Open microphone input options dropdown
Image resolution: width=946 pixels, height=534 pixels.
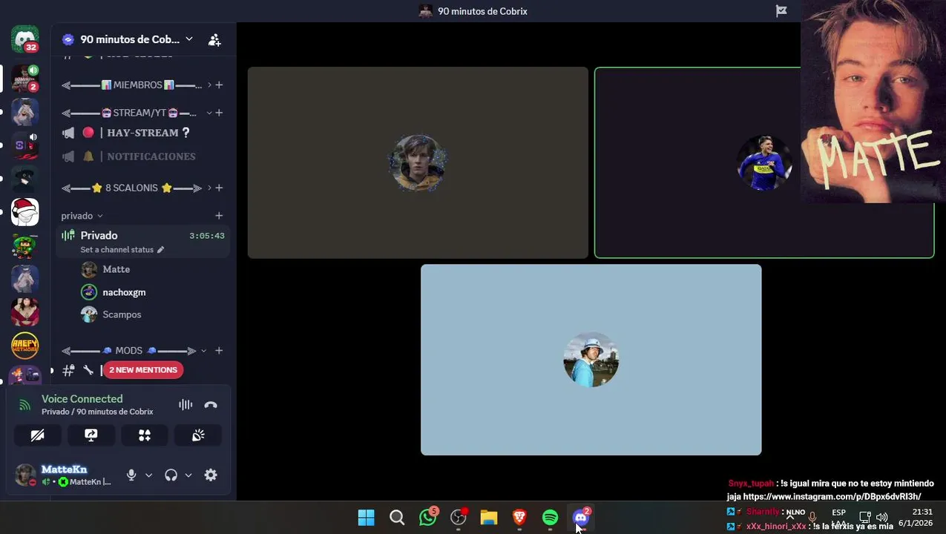coord(148,475)
